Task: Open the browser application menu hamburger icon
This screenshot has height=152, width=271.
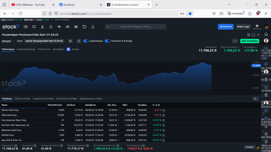Action: coord(266,13)
